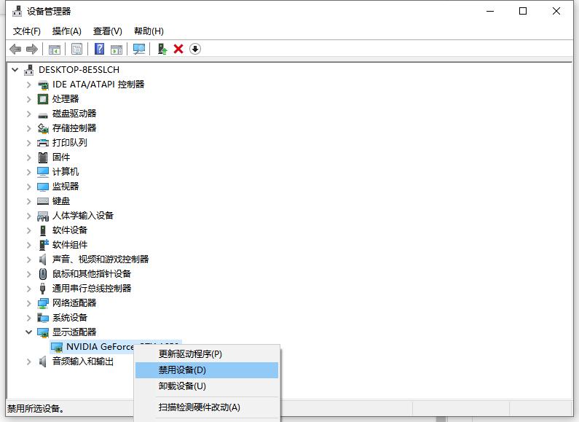The width and height of the screenshot is (579, 422).
Task: Open the 操作(A) menu
Action: [67, 31]
